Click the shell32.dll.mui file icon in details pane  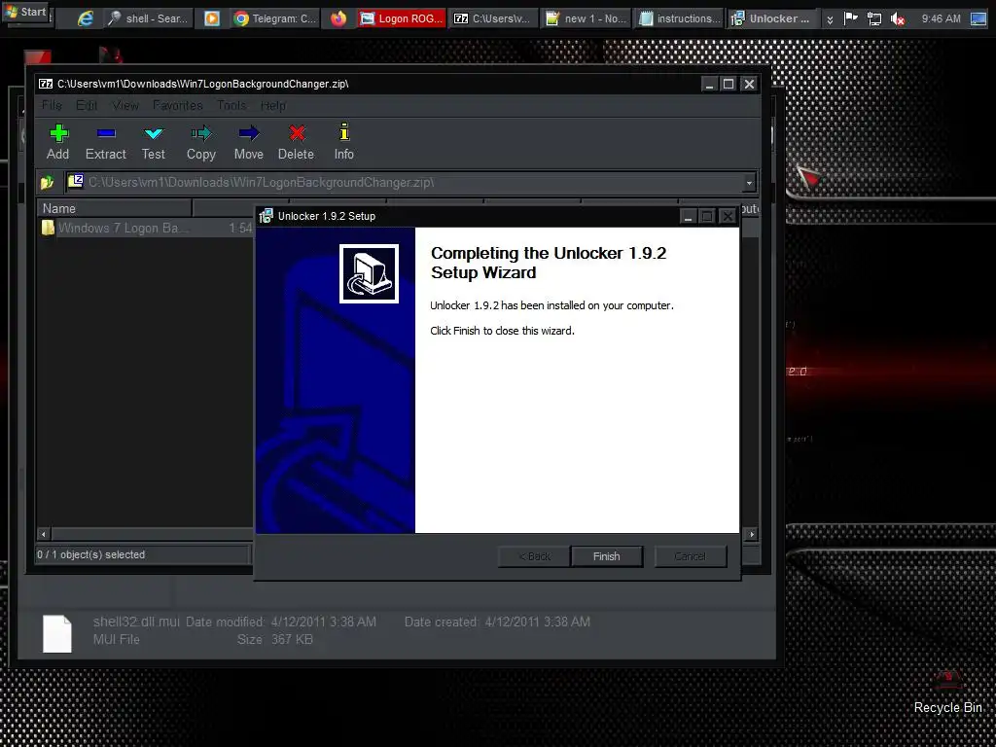pos(57,633)
